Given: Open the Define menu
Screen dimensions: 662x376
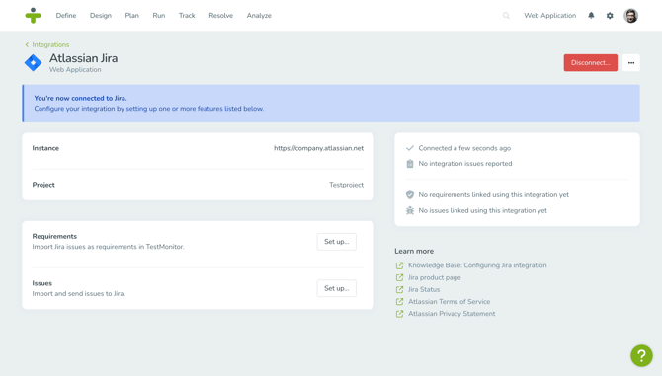Looking at the screenshot, I should 66,16.
